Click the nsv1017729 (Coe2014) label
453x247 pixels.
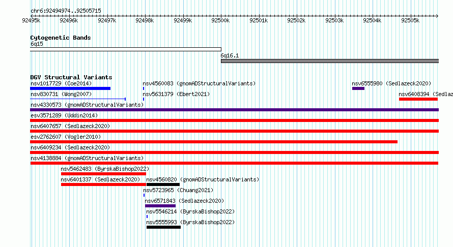[x=61, y=83]
